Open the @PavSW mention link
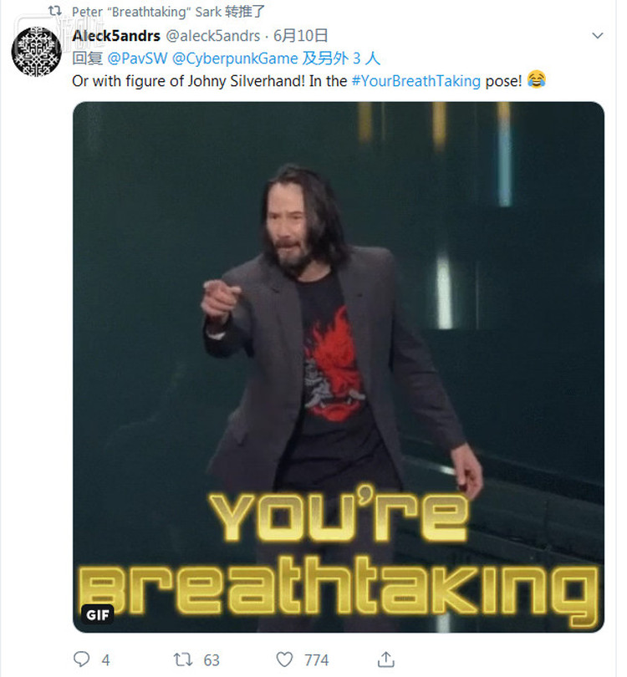Screen dimensions: 627x677 point(137,59)
